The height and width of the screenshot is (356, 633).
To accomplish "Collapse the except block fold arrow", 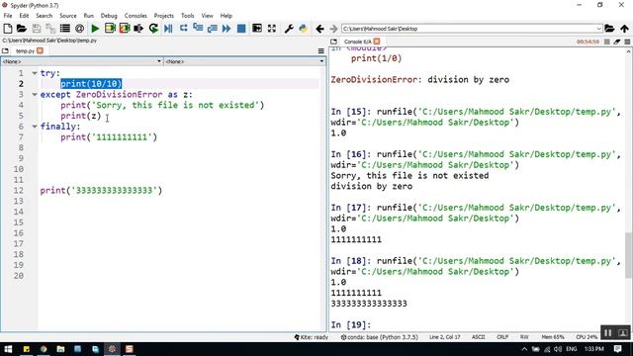I will tap(35, 95).
